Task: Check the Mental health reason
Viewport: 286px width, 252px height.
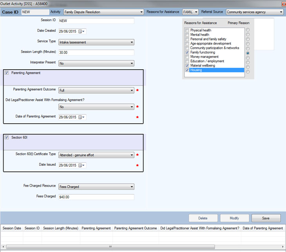Action: [x=187, y=35]
